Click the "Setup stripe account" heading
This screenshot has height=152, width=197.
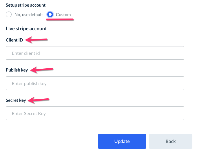[25, 5]
